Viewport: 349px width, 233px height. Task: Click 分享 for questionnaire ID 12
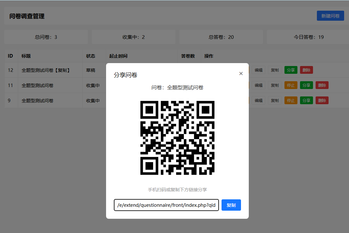coord(291,70)
